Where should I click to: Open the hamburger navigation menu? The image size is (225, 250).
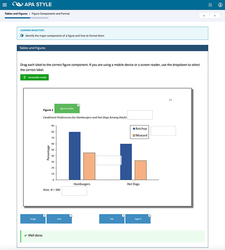pos(5,5)
